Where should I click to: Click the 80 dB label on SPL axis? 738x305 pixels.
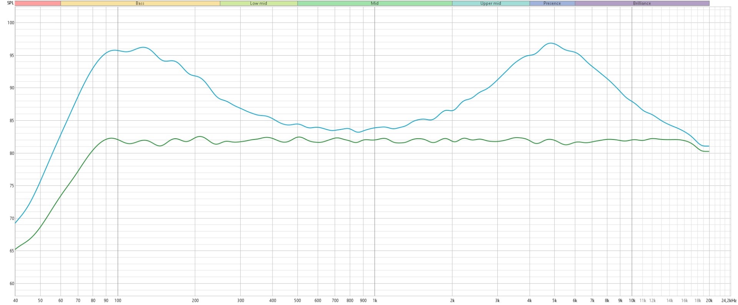11,153
